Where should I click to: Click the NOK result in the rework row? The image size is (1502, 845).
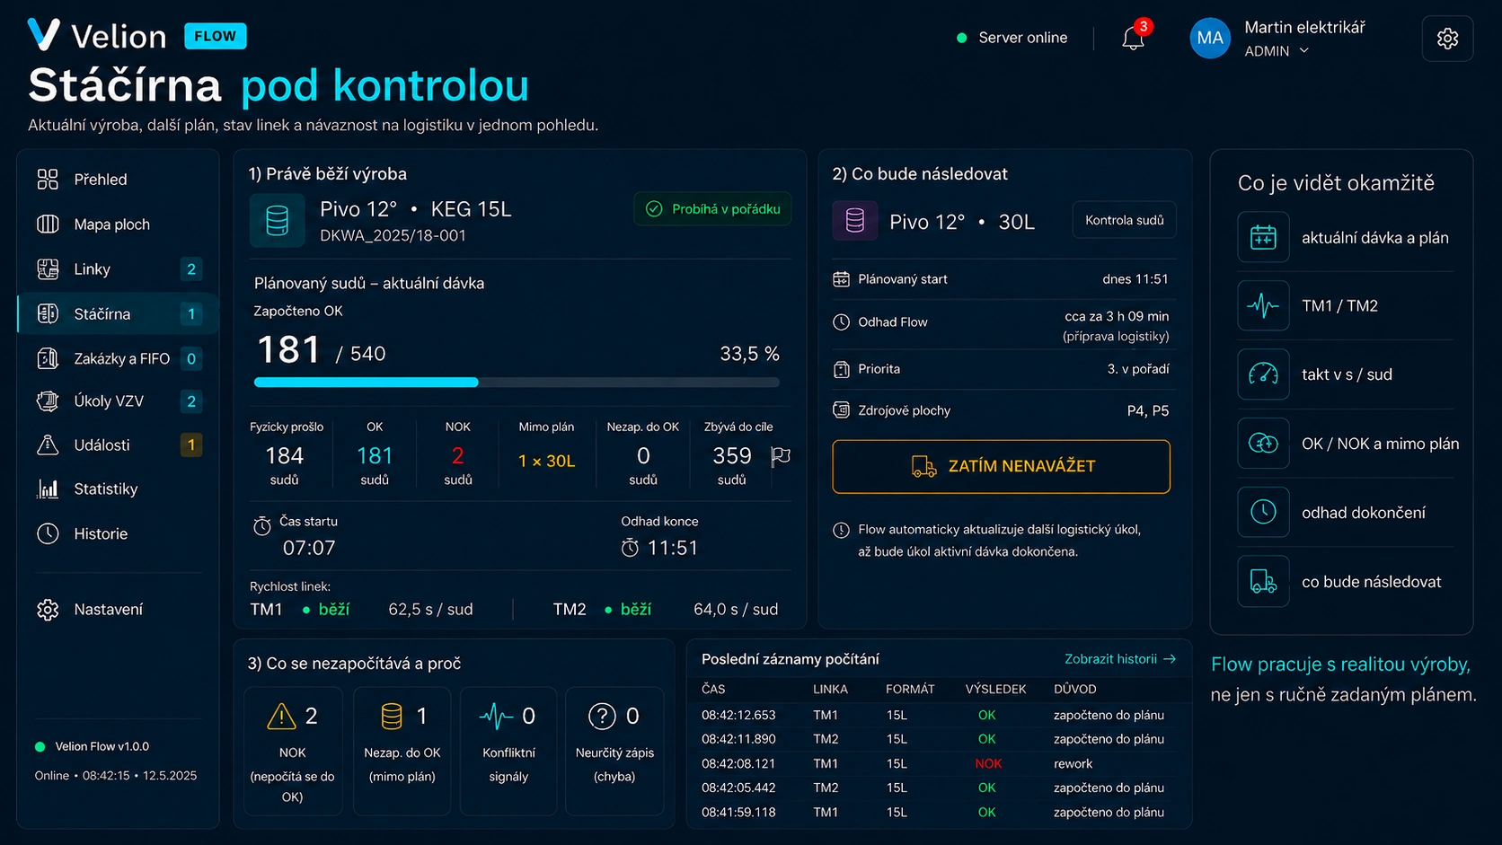coord(988,764)
